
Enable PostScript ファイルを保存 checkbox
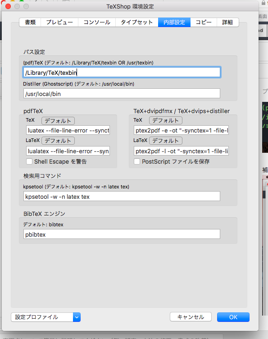coord(136,161)
